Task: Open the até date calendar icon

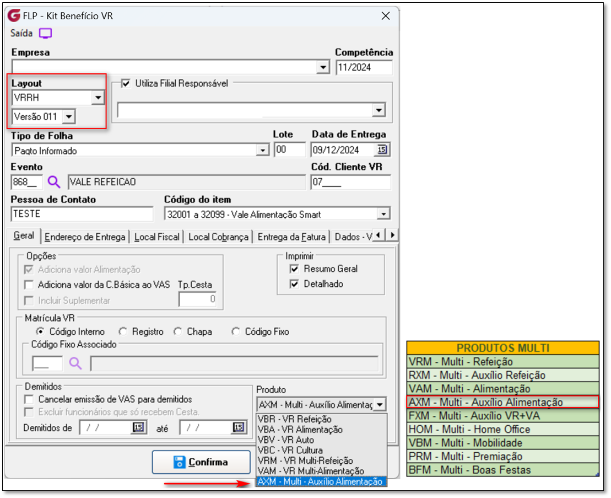Action: pos(239,427)
